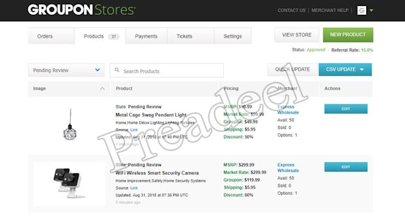Open Express Wholesale merchant link for pendant light
Viewport: 405px width, 218px height.
(288, 109)
